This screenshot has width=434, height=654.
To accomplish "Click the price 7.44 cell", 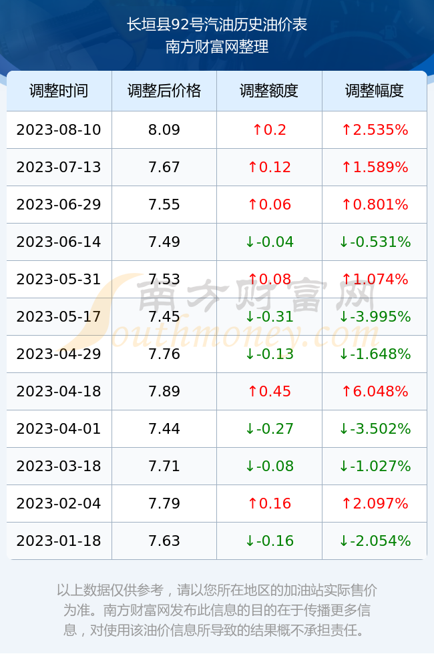I will point(164,428).
